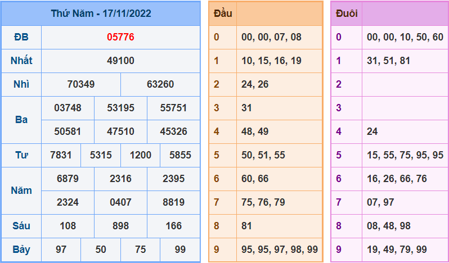This screenshot has height=263, width=449.
Task: Click Tư prize number 5855
Action: point(180,155)
